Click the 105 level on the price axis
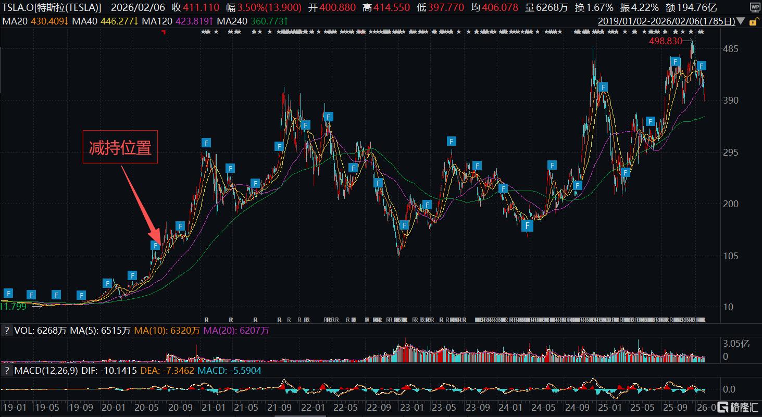The height and width of the screenshot is (417, 762). pyautogui.click(x=730, y=255)
